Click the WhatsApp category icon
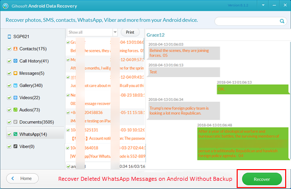The image size is (291, 189). click(x=16, y=134)
